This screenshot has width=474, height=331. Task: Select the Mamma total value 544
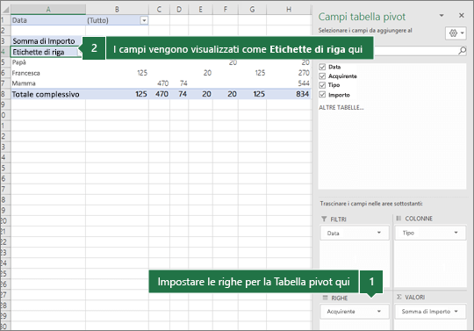pyautogui.click(x=304, y=83)
